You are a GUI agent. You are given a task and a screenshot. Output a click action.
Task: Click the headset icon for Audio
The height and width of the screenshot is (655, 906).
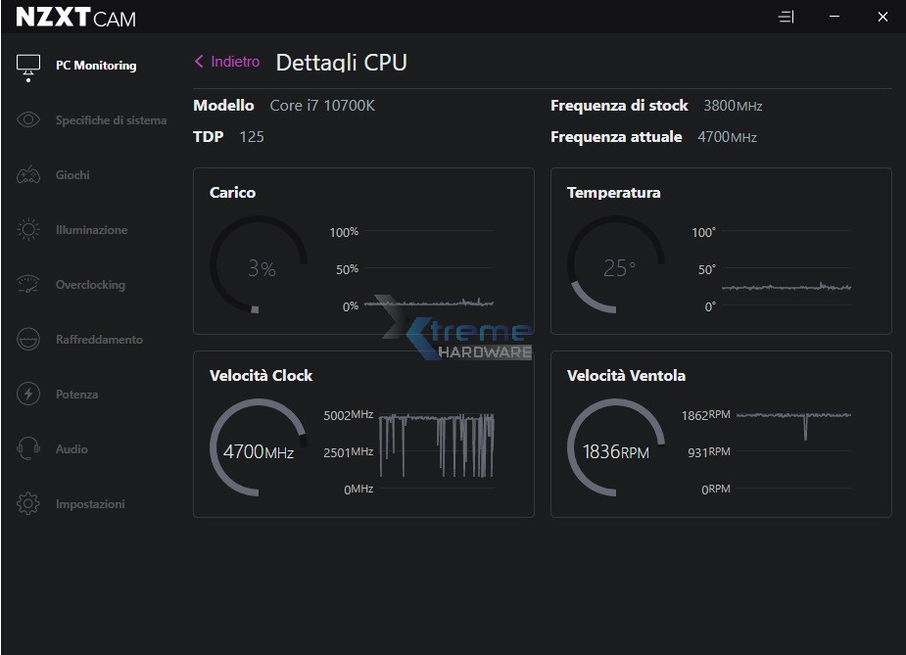point(28,449)
